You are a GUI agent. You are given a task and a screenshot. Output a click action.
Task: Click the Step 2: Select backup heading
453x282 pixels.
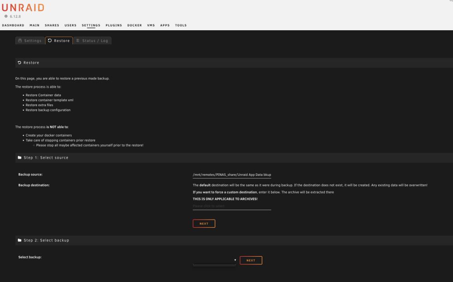(x=47, y=240)
